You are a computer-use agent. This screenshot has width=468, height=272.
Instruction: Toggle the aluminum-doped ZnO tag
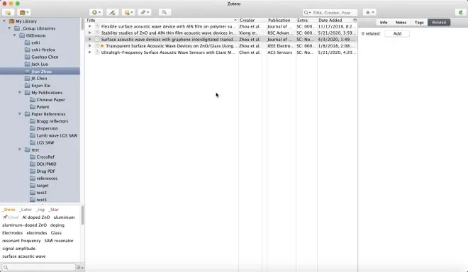tap(25, 225)
